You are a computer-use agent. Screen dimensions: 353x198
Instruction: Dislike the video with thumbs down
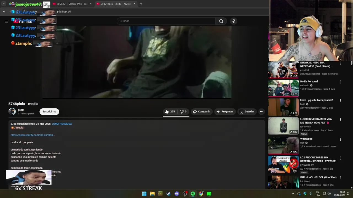coord(183,112)
